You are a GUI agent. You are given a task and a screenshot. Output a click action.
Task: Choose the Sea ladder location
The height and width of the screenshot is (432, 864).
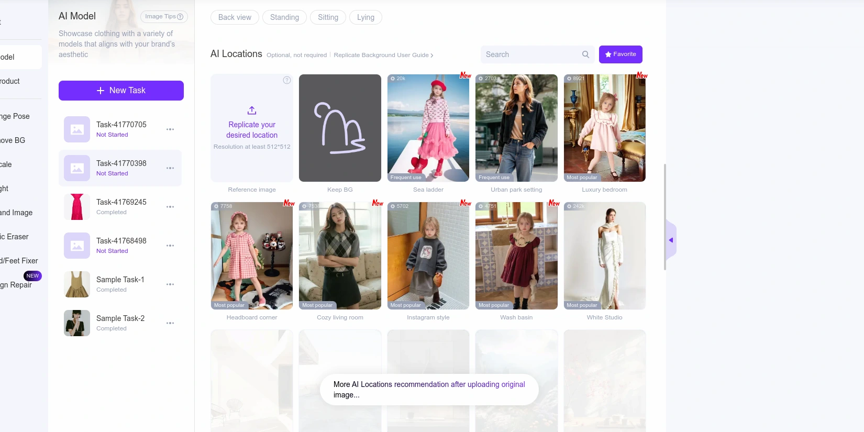[x=428, y=128]
